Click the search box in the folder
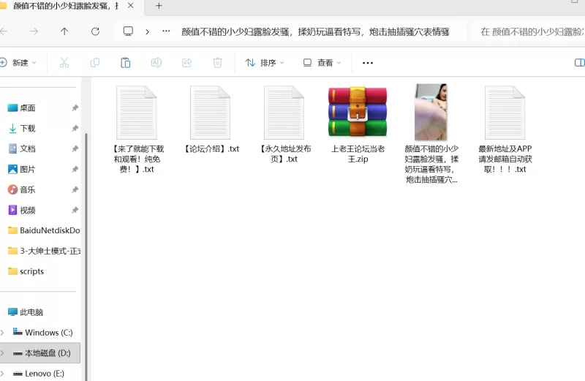This screenshot has width=585, height=381. (x=530, y=31)
